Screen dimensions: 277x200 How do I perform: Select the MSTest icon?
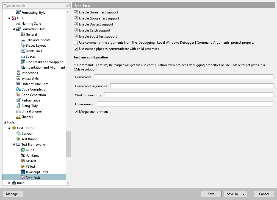[x=23, y=161]
